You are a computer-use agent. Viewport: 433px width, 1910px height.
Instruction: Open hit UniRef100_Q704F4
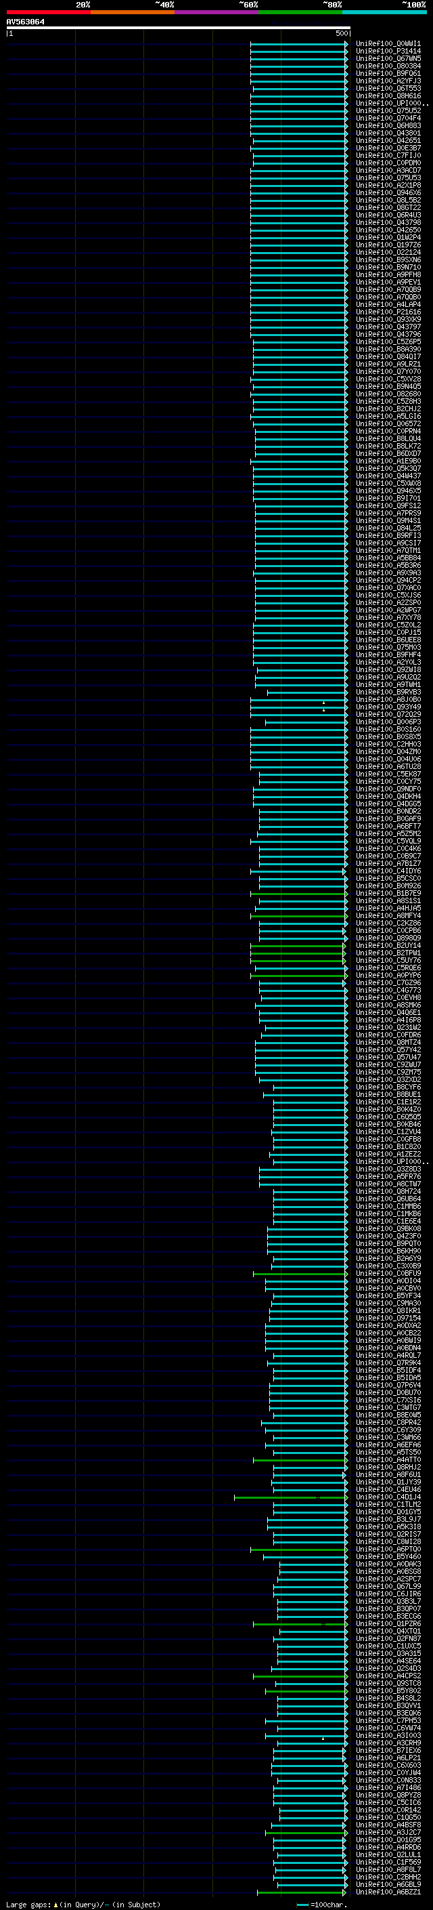388,118
